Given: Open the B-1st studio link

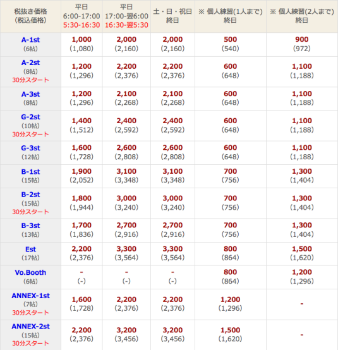Looking at the screenshot, I should coord(30,172).
